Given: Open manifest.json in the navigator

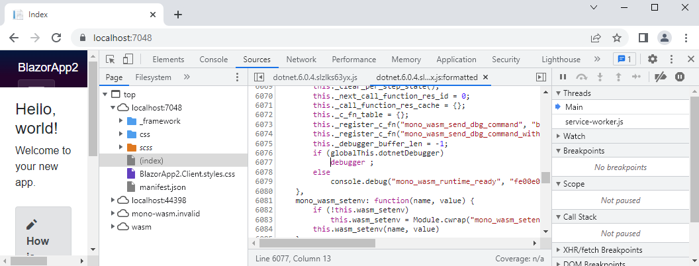Looking at the screenshot, I should pyautogui.click(x=162, y=187).
